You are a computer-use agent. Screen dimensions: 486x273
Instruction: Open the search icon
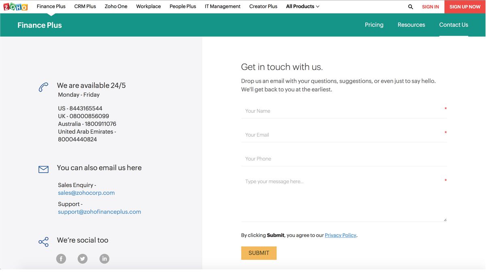coord(410,6)
